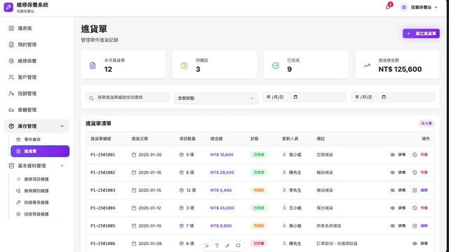The width and height of the screenshot is (449, 252).
Task: Open the user account dropdown at top right
Action: [x=420, y=7]
